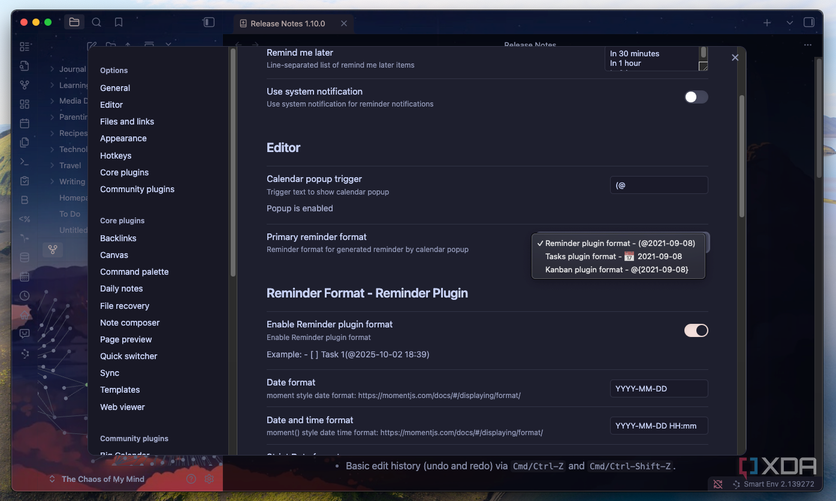Click the Date and time format field
The image size is (836, 501).
pos(659,426)
